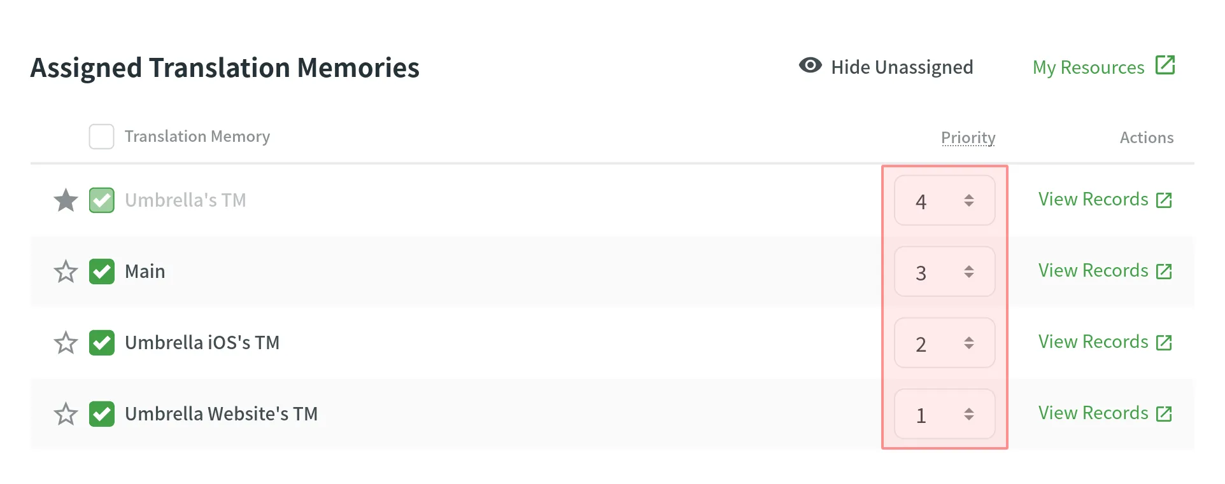Toggle the select-all Translation Memory checkbox

click(101, 137)
